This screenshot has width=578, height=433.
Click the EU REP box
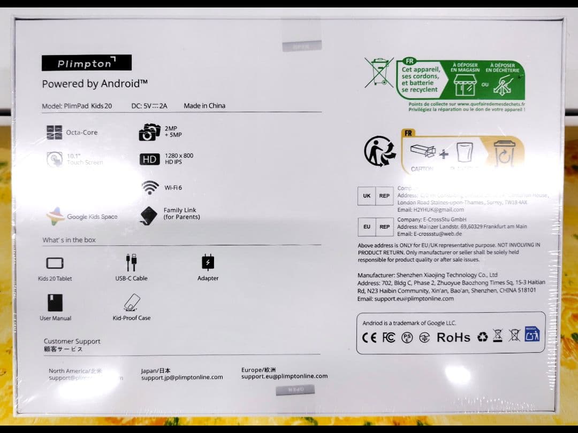pos(376,227)
